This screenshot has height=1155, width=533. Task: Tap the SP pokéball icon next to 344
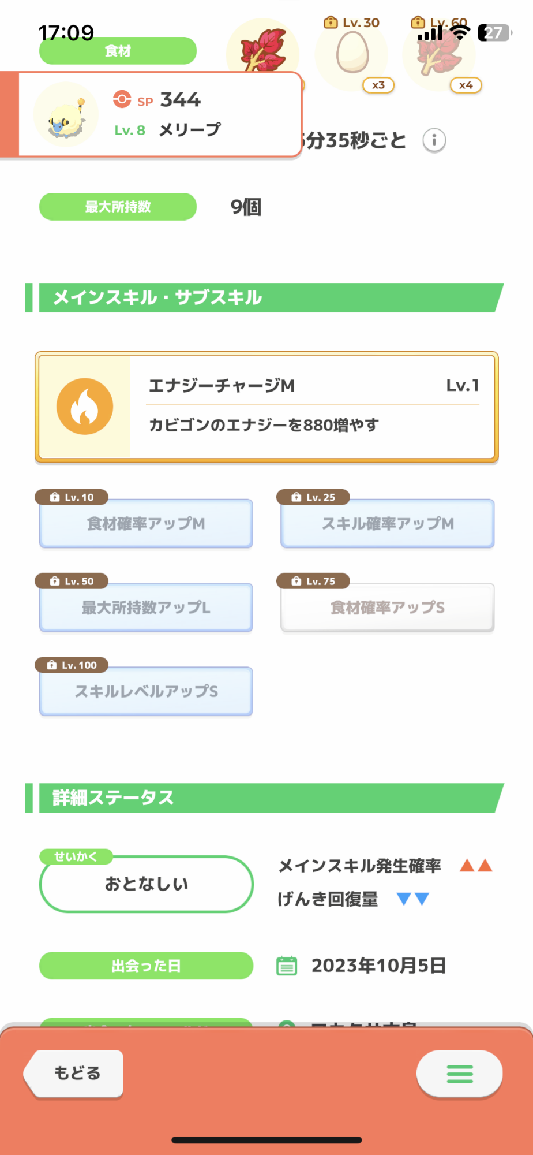pos(122,99)
